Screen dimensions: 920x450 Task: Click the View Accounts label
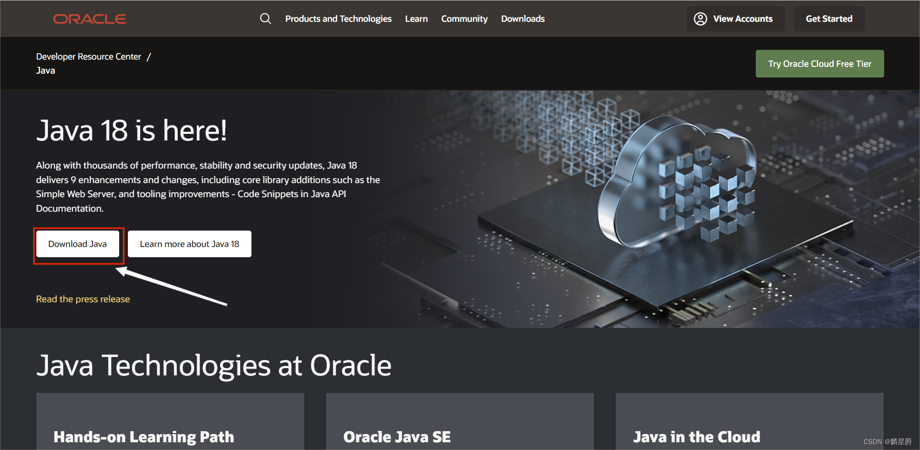743,19
